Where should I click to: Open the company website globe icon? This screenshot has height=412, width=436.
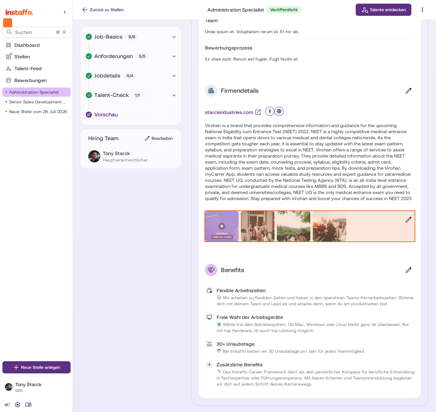click(279, 112)
